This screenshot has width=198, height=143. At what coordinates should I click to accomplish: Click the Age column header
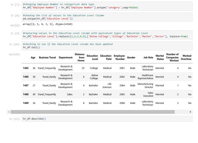tap(33, 58)
